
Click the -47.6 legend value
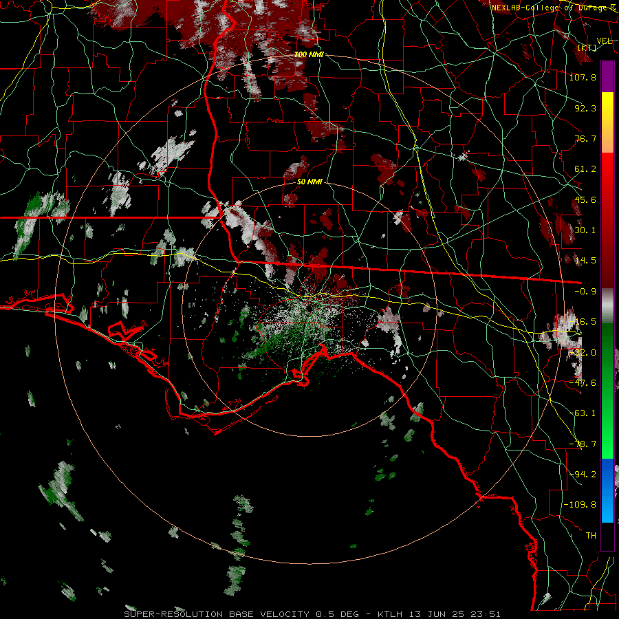[x=583, y=383]
